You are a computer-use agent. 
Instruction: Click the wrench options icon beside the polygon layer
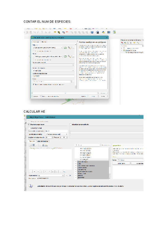coord(69,48)
